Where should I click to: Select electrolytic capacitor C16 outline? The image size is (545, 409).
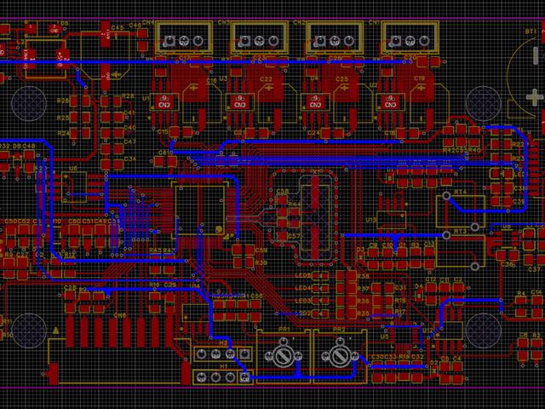tap(203, 103)
